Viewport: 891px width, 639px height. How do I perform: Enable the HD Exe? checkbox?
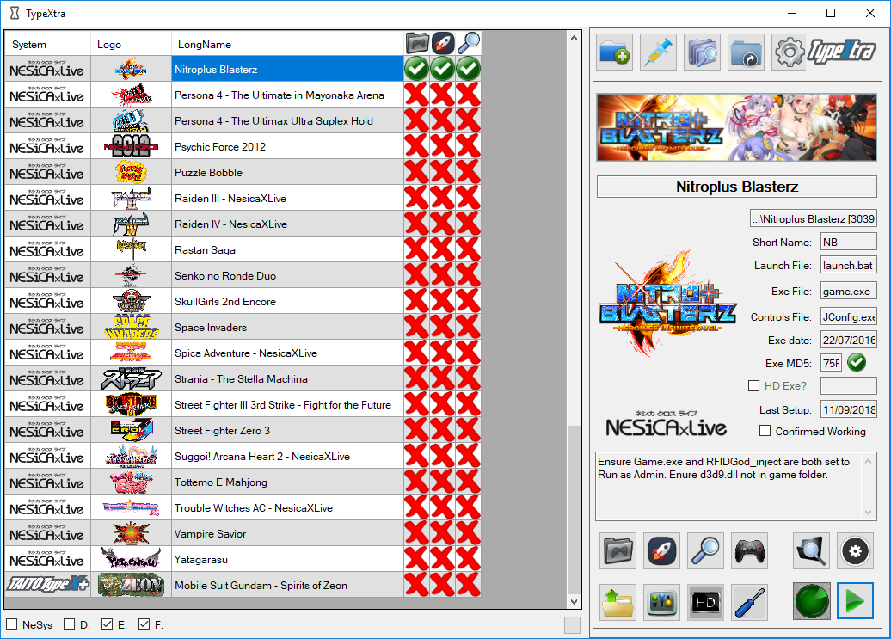(754, 385)
